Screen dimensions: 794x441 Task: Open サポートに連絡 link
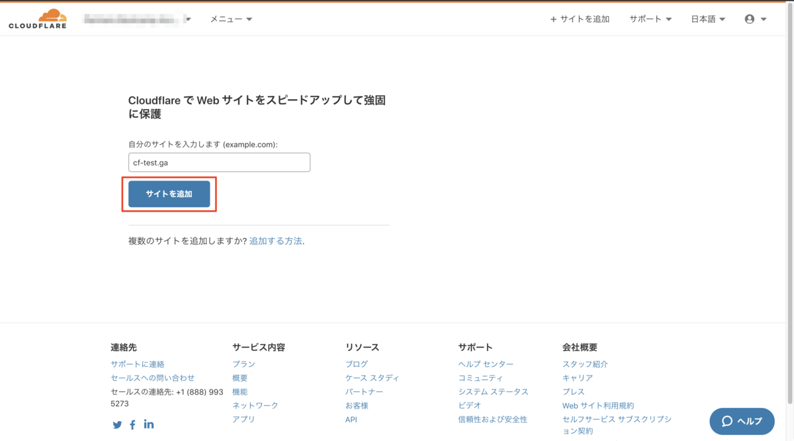[x=138, y=364]
